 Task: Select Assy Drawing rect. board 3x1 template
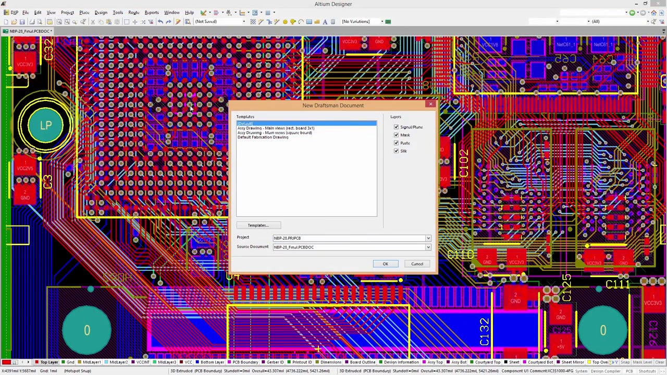276,128
